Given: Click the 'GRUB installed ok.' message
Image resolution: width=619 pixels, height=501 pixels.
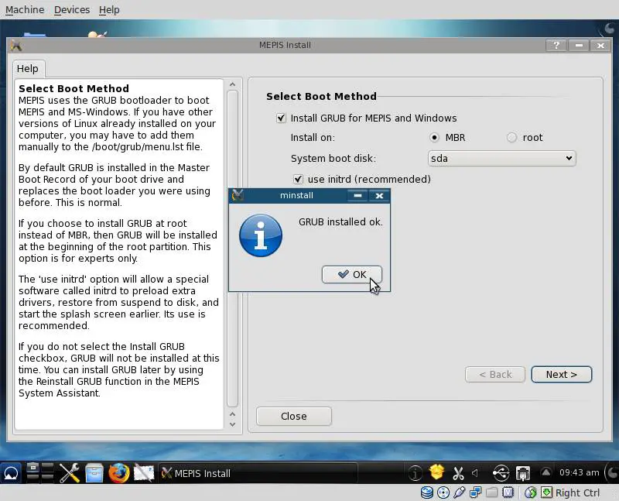Looking at the screenshot, I should (x=340, y=222).
